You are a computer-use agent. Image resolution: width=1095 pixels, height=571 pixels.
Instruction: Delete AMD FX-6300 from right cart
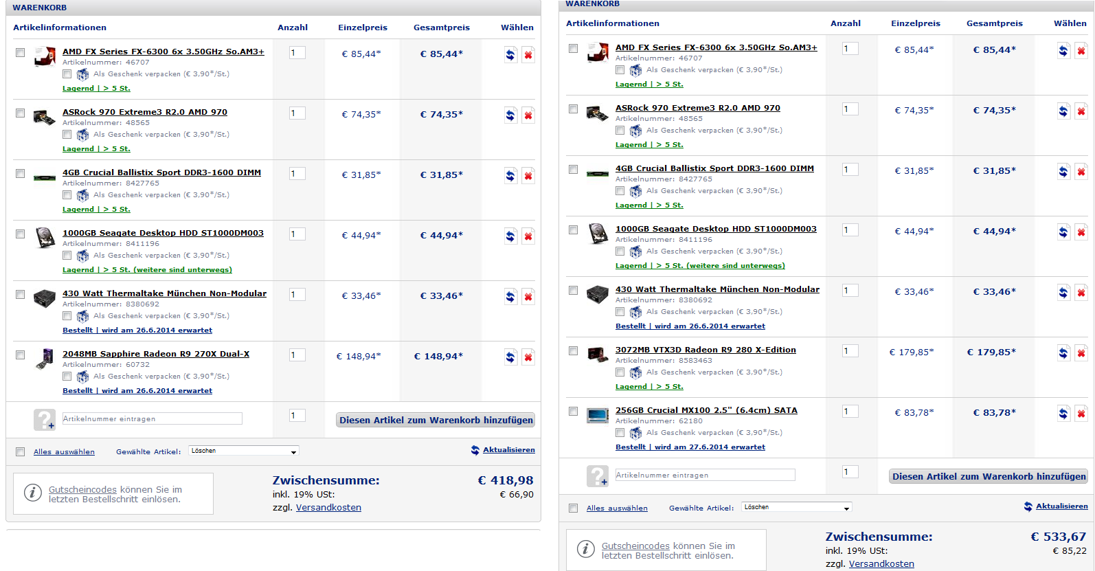click(x=1081, y=51)
